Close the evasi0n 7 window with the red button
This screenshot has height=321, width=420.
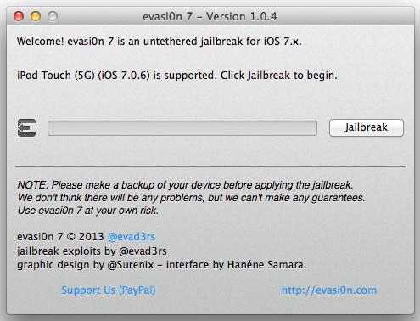coord(19,16)
